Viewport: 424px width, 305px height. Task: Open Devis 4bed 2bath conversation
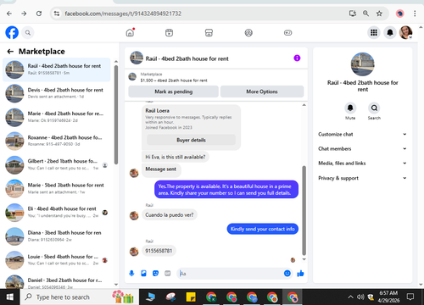tap(57, 93)
